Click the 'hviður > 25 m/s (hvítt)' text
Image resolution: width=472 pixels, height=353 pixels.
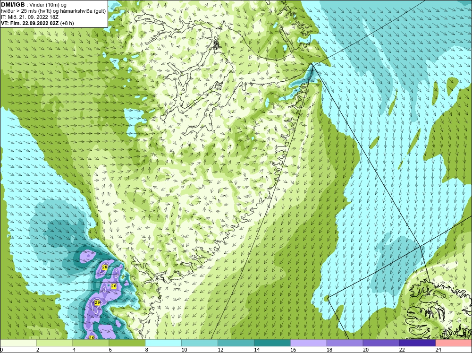26,11
